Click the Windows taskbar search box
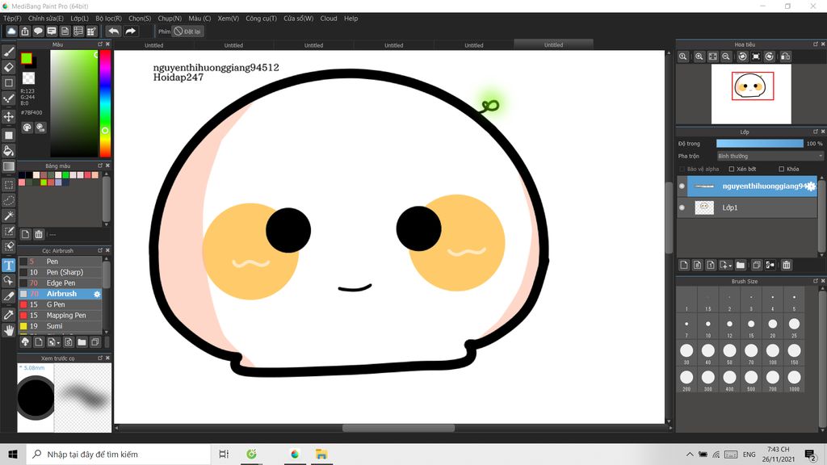 coord(118,454)
